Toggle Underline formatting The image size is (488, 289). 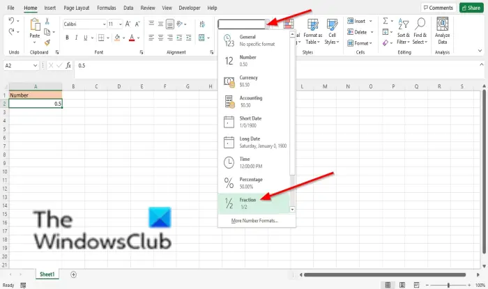85,38
